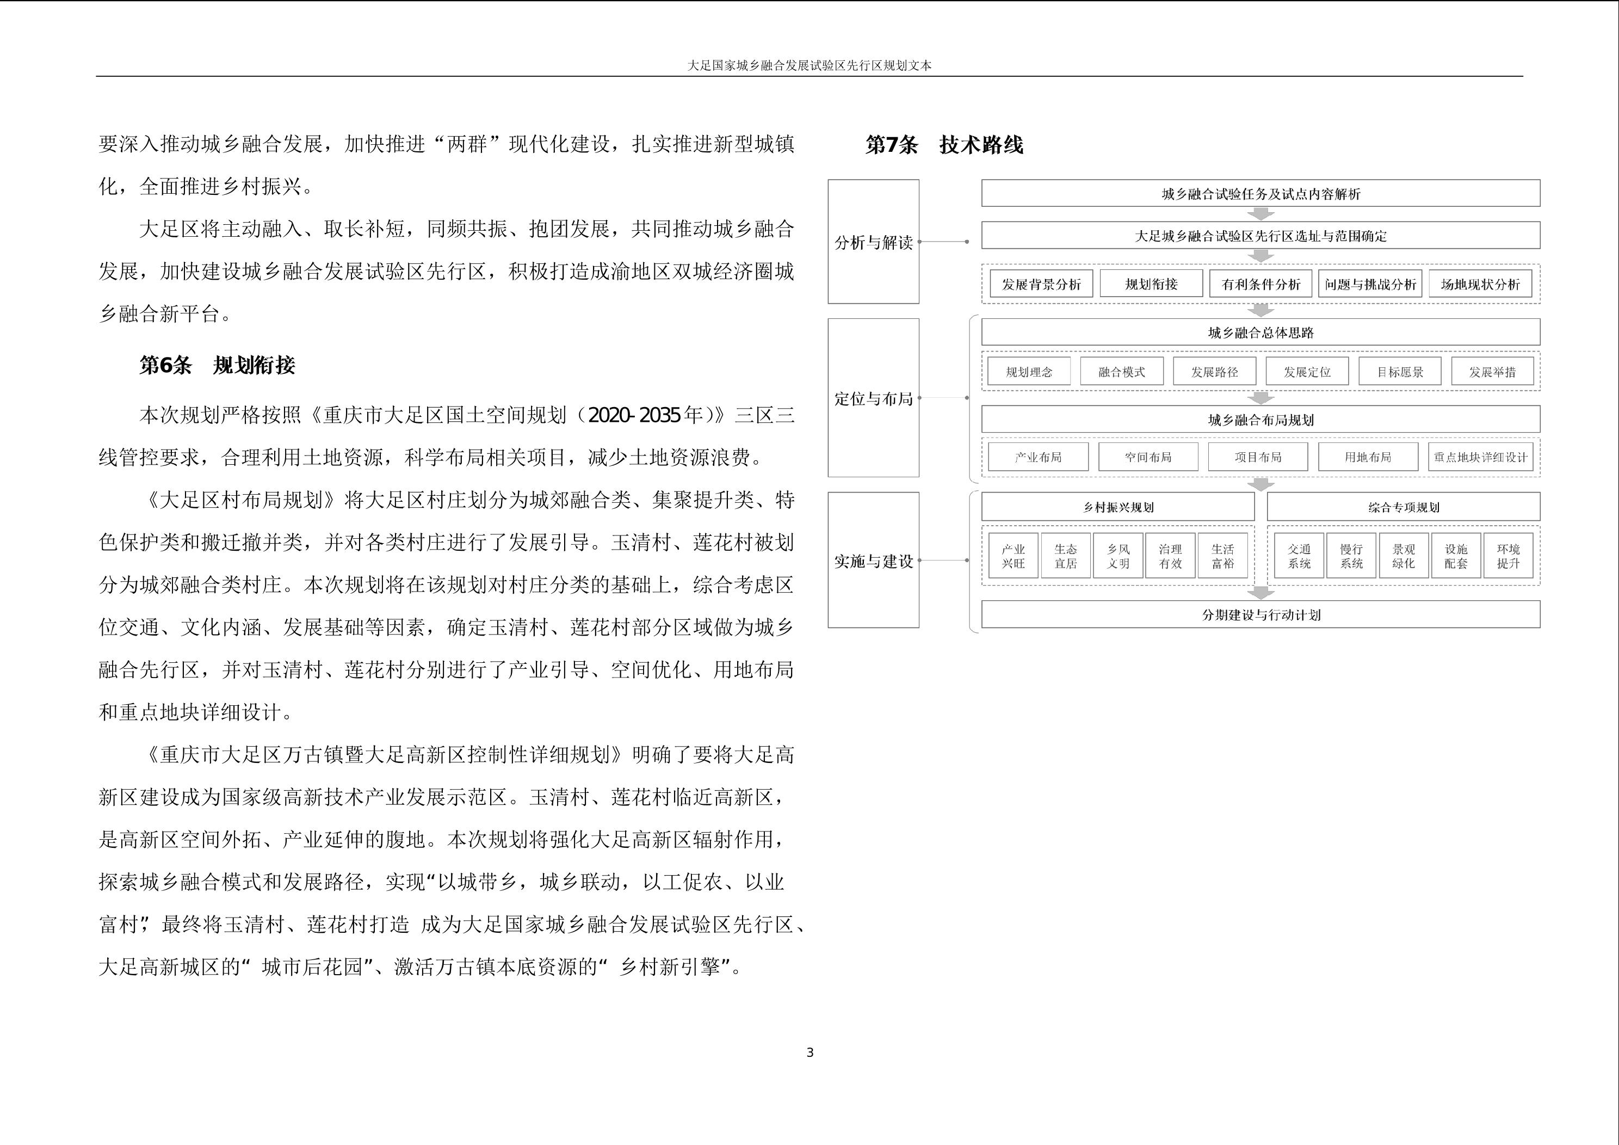This screenshot has height=1145, width=1619.
Task: Click the quoted phrase 城市后花园 in the last line
Action: click(x=312, y=967)
